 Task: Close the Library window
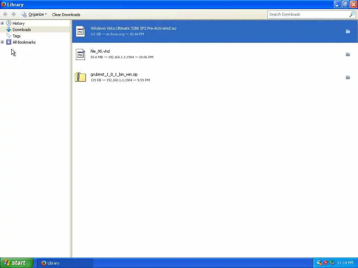coord(353,4)
